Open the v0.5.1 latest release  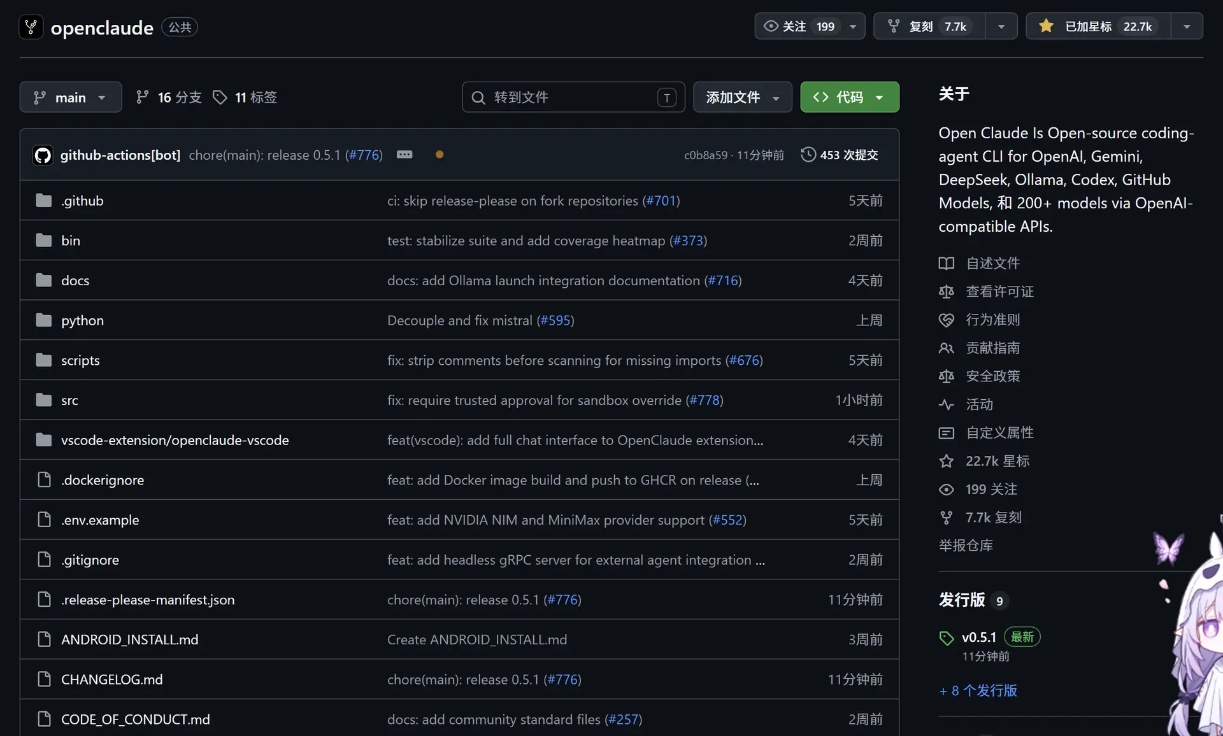point(979,637)
